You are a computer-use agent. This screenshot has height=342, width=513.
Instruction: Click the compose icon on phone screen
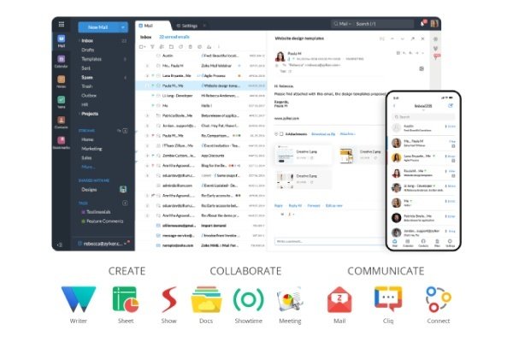(451, 106)
